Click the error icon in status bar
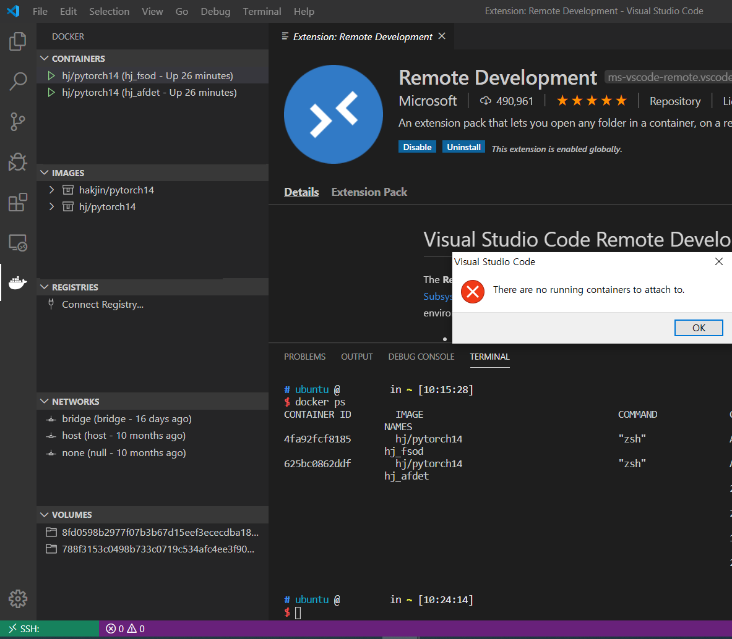 (x=111, y=628)
